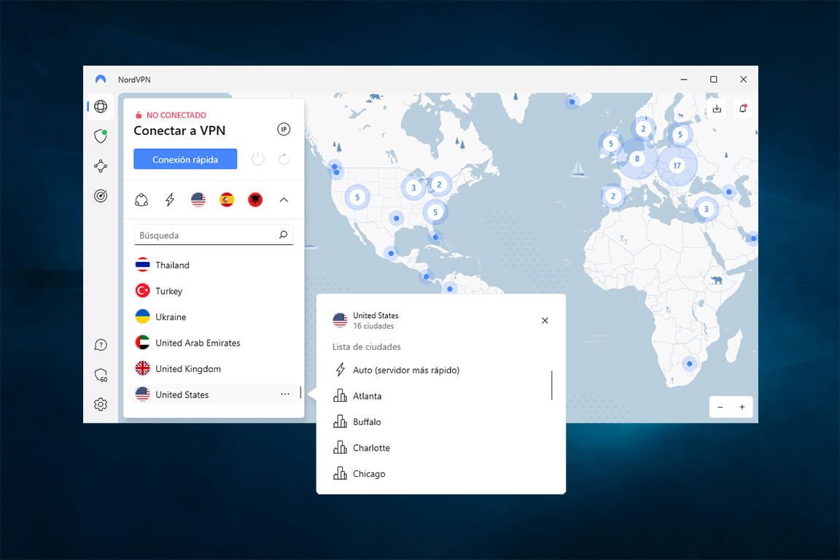
Task: Click the reconnect refresh icon
Action: tap(284, 159)
